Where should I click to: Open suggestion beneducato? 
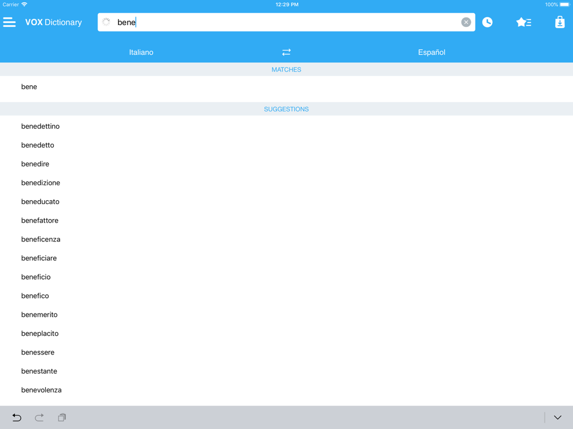point(286,202)
